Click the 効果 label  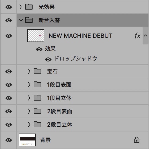(50, 48)
